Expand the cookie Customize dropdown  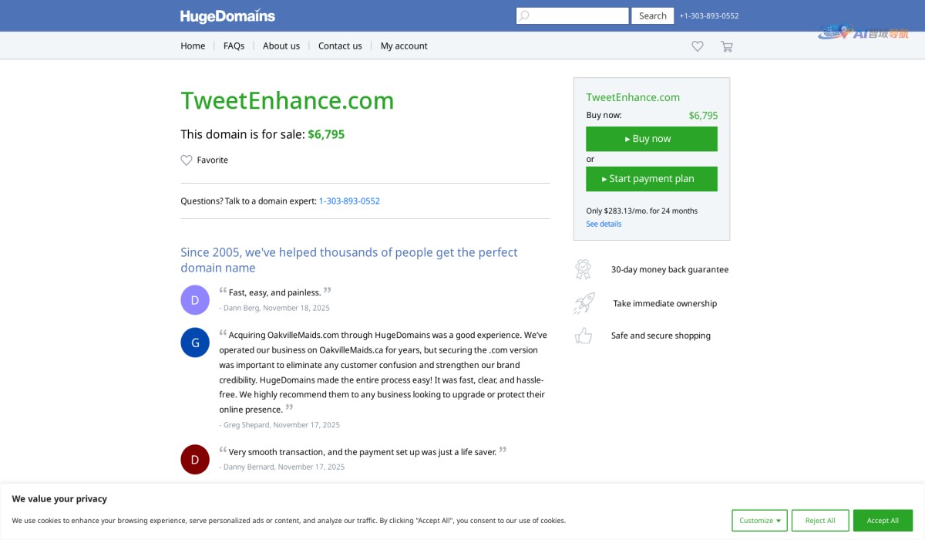[x=759, y=521]
